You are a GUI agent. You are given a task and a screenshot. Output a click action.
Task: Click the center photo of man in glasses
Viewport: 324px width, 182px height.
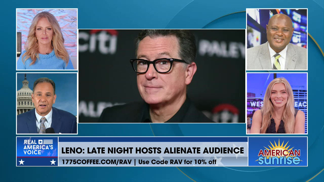click(162, 76)
